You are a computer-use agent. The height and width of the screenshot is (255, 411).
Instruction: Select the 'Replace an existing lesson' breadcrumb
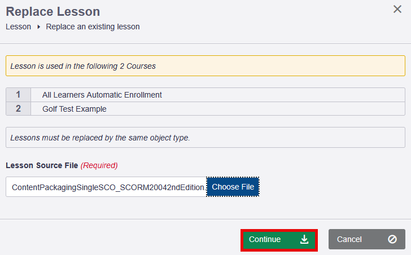pyautogui.click(x=93, y=27)
